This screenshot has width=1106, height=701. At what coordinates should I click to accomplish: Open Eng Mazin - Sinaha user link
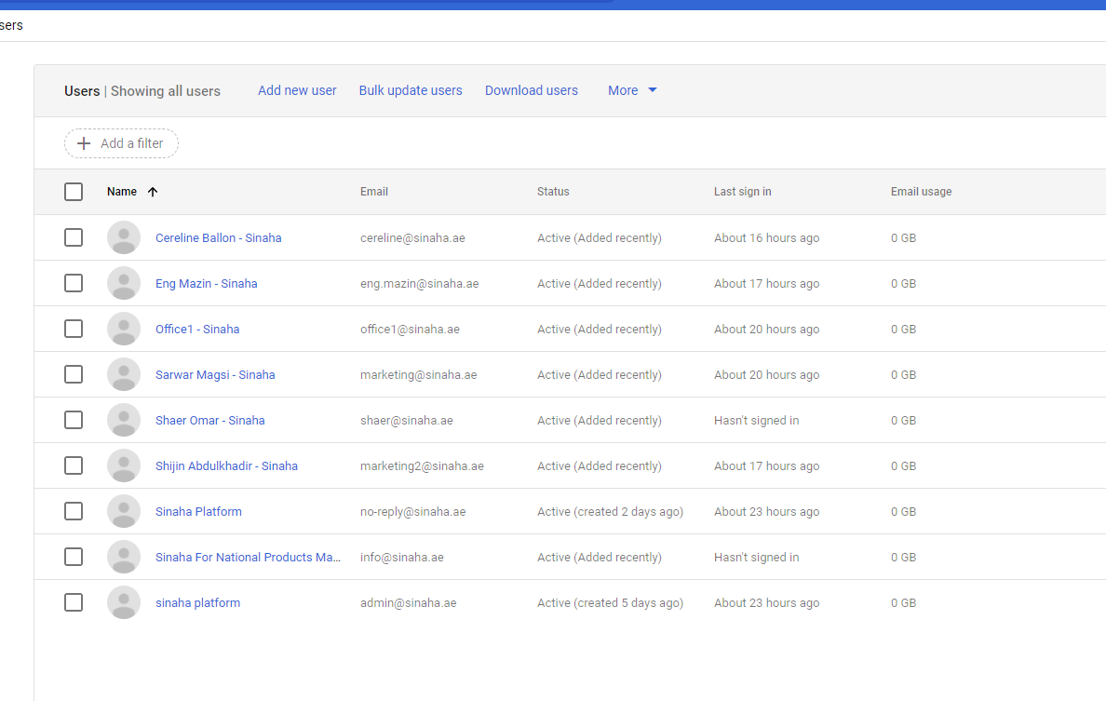pyautogui.click(x=206, y=284)
